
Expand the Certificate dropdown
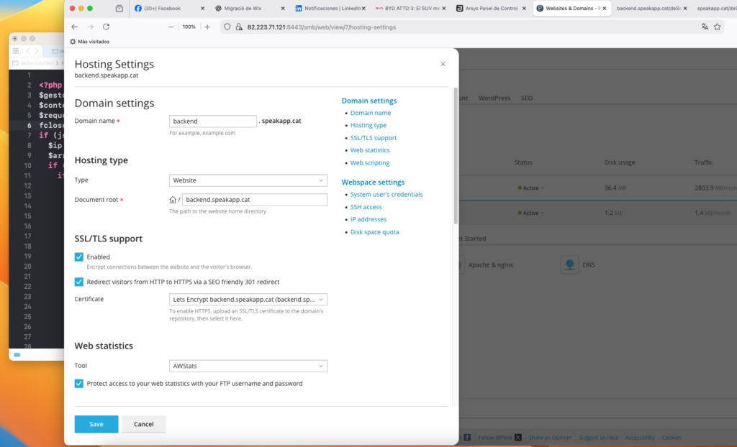point(248,299)
